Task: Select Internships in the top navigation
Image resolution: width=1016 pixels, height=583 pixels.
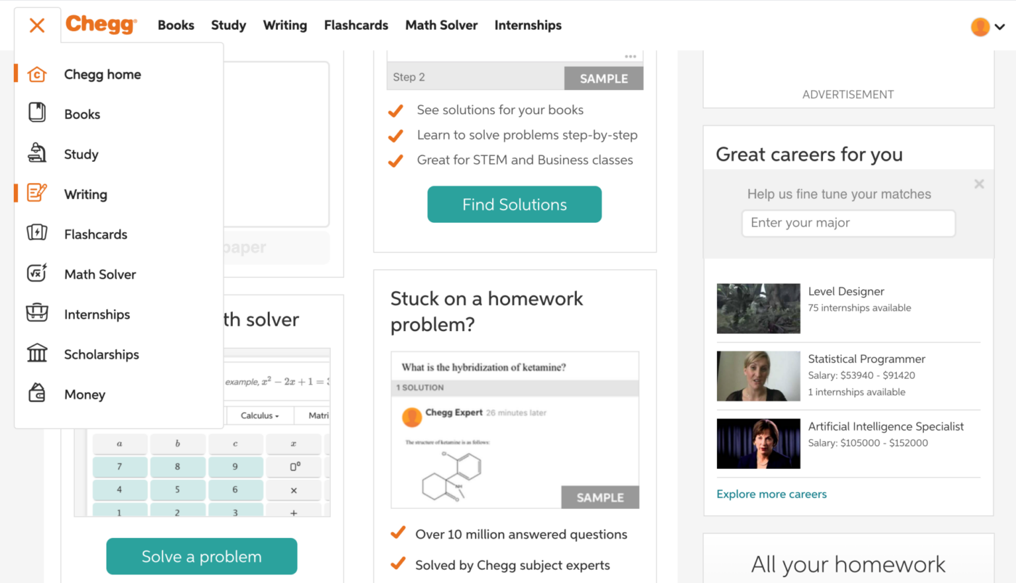Action: (527, 25)
